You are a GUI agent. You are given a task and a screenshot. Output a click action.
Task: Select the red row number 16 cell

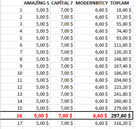tap(12, 116)
